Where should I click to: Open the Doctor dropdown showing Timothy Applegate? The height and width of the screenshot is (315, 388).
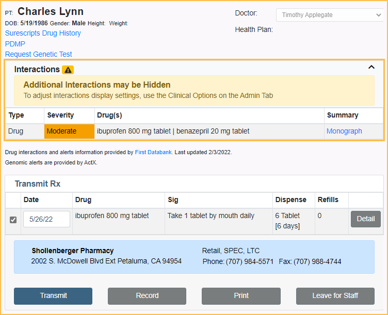coord(329,15)
